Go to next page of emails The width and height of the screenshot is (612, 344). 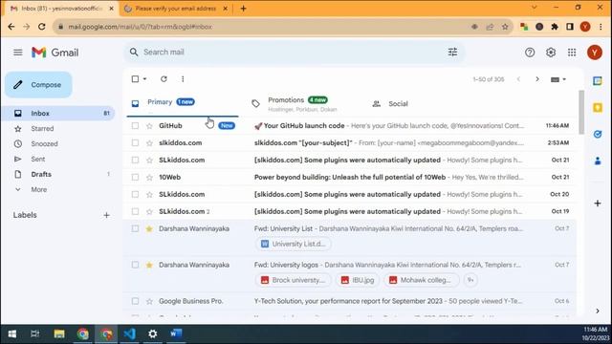pos(537,79)
